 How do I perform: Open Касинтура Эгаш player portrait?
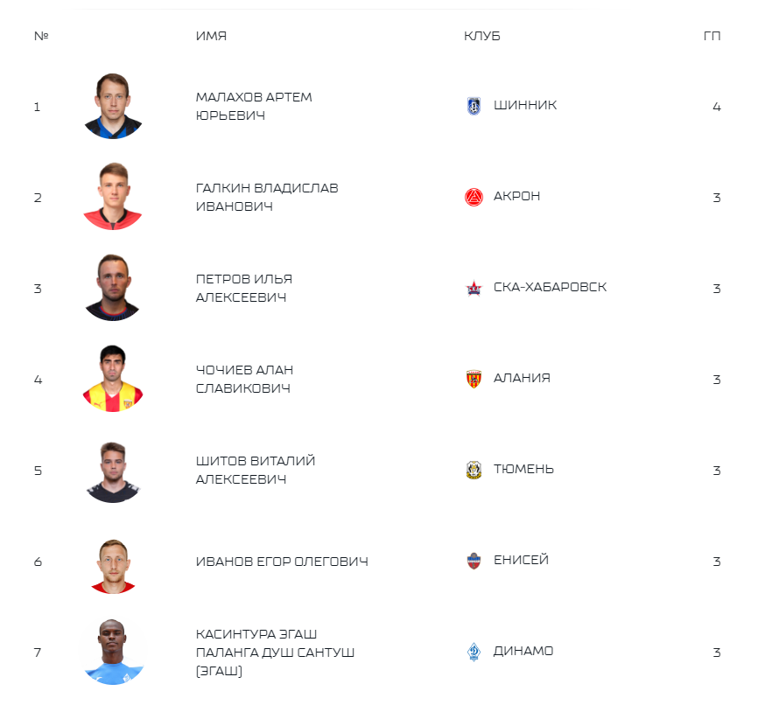point(113,652)
